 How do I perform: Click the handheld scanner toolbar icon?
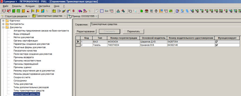[123, 11]
